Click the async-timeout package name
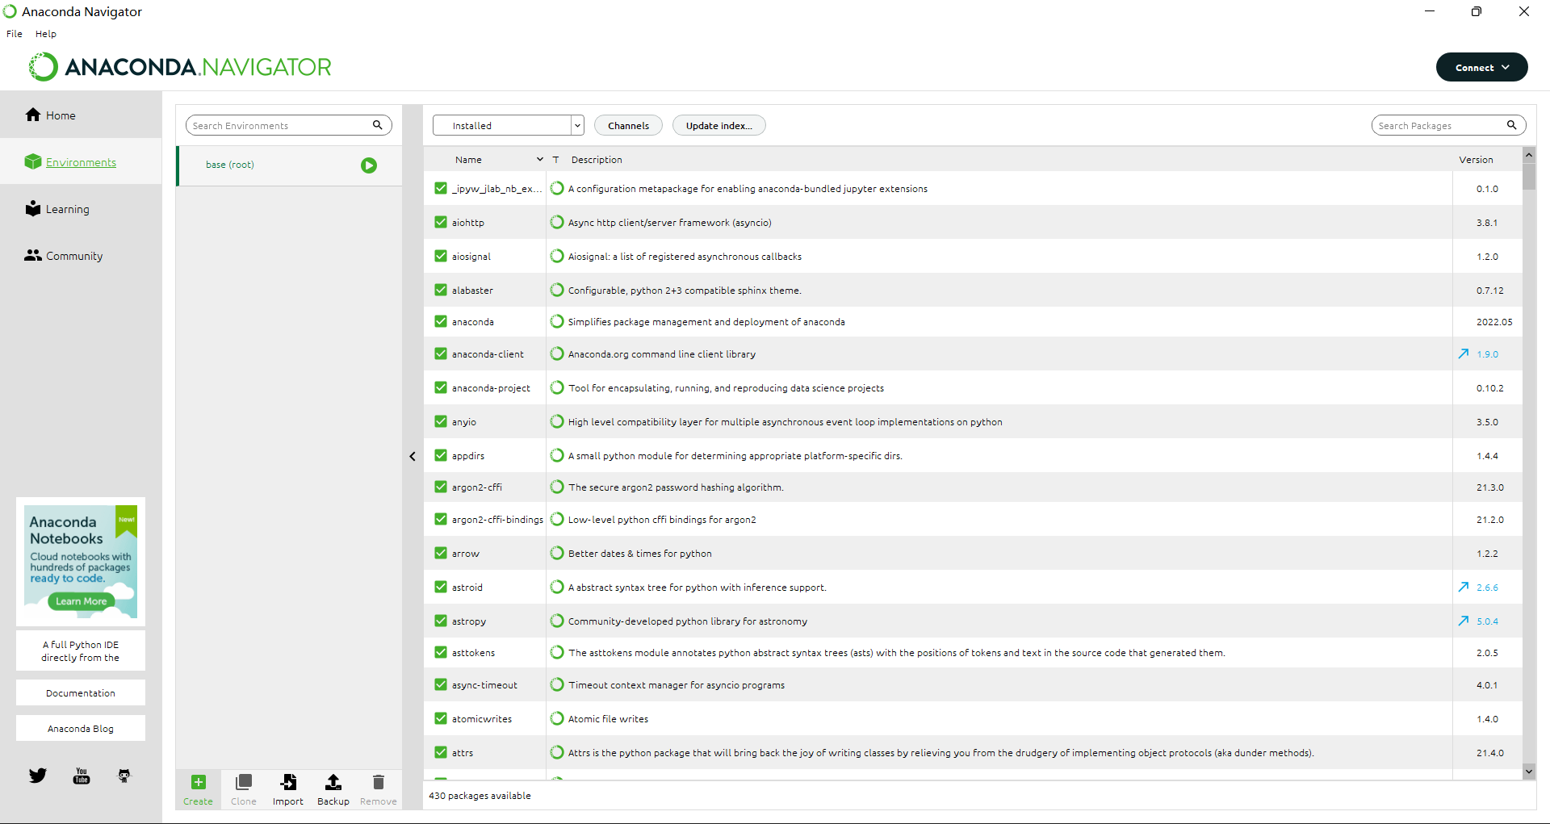Screen dimensions: 1550x824 pyautogui.click(x=484, y=685)
